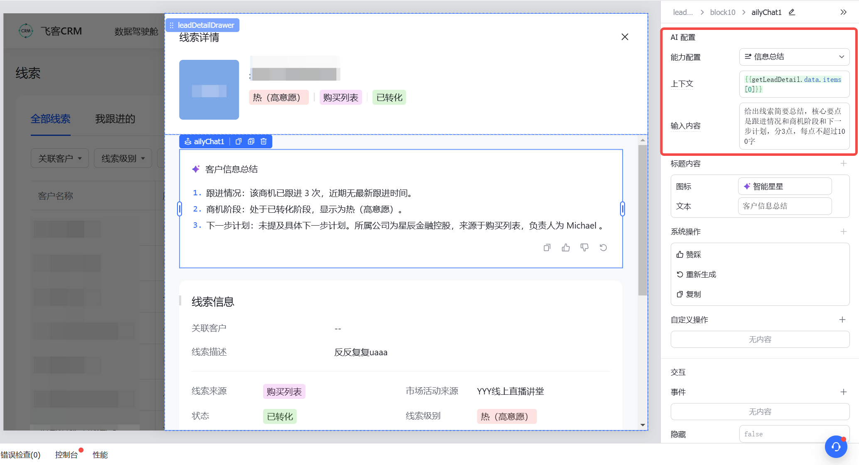The width and height of the screenshot is (859, 465).
Task: Click the 文本 客户信息总结 input
Action: pyautogui.click(x=785, y=206)
